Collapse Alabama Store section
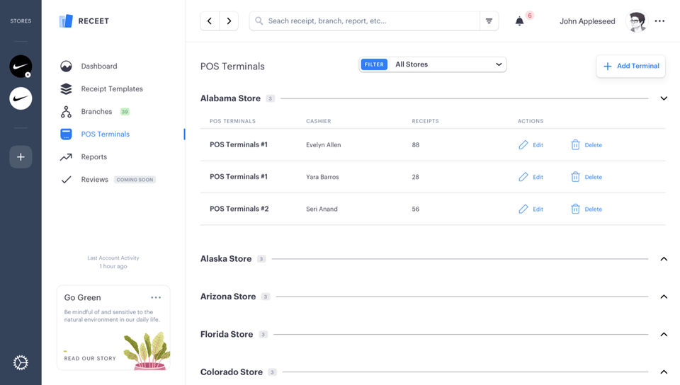The height and width of the screenshot is (385, 680). (x=664, y=98)
